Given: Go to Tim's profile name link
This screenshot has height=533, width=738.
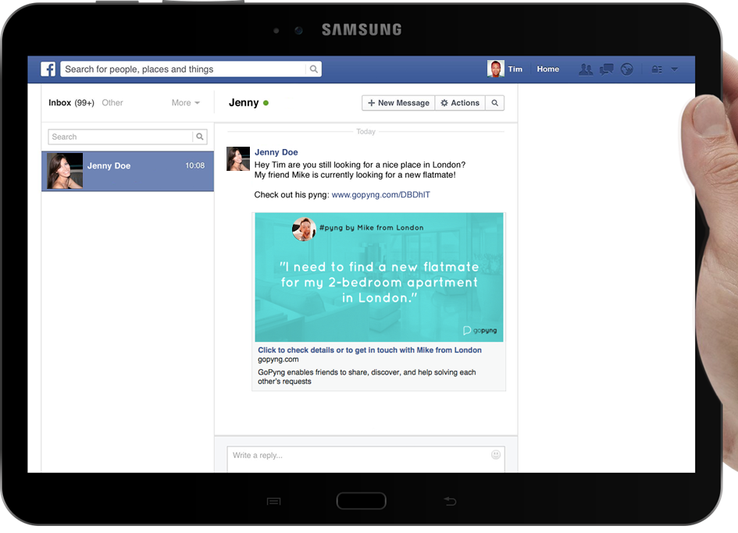Looking at the screenshot, I should [x=515, y=69].
